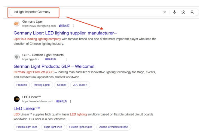
Task: Open more options for LED Linear result
Action: (70, 101)
